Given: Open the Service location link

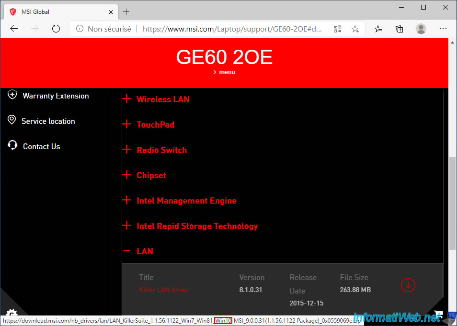Looking at the screenshot, I should (48, 121).
